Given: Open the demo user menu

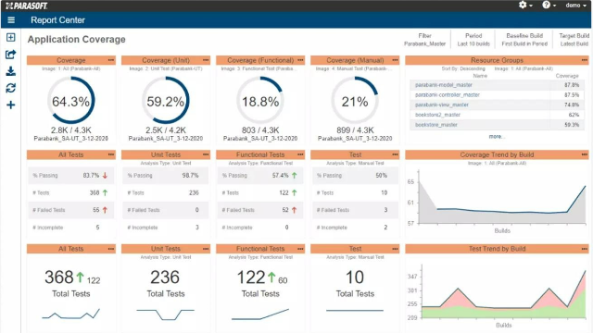Looking at the screenshot, I should [576, 6].
